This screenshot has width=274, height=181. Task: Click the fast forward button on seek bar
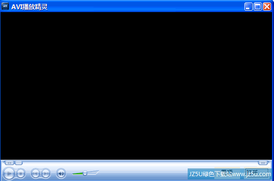pos(263,163)
